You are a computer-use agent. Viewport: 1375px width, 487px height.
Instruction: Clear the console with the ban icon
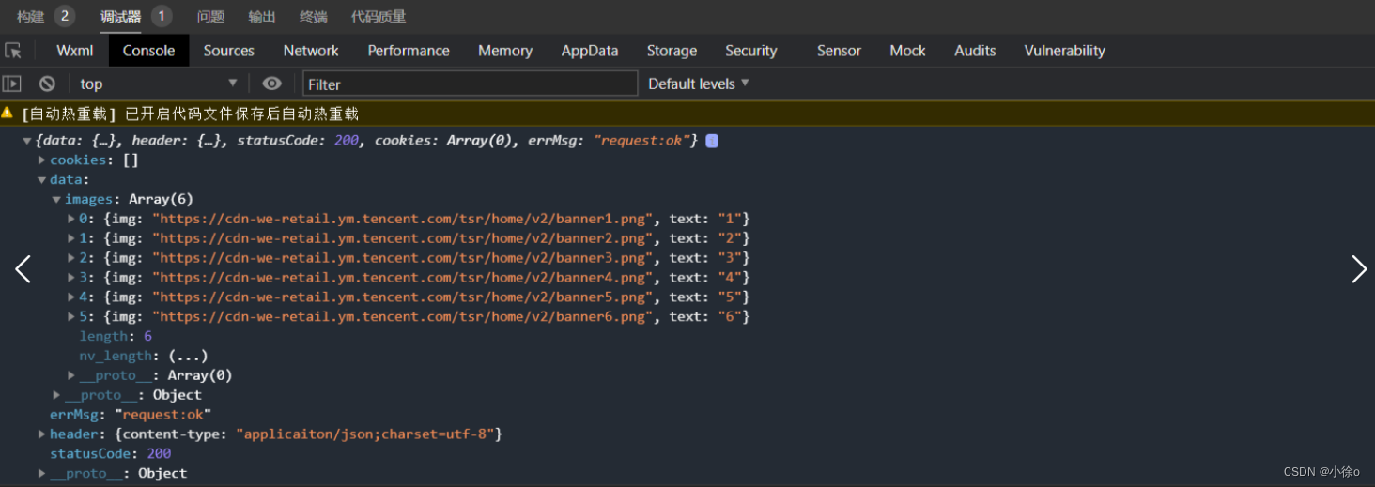point(47,84)
